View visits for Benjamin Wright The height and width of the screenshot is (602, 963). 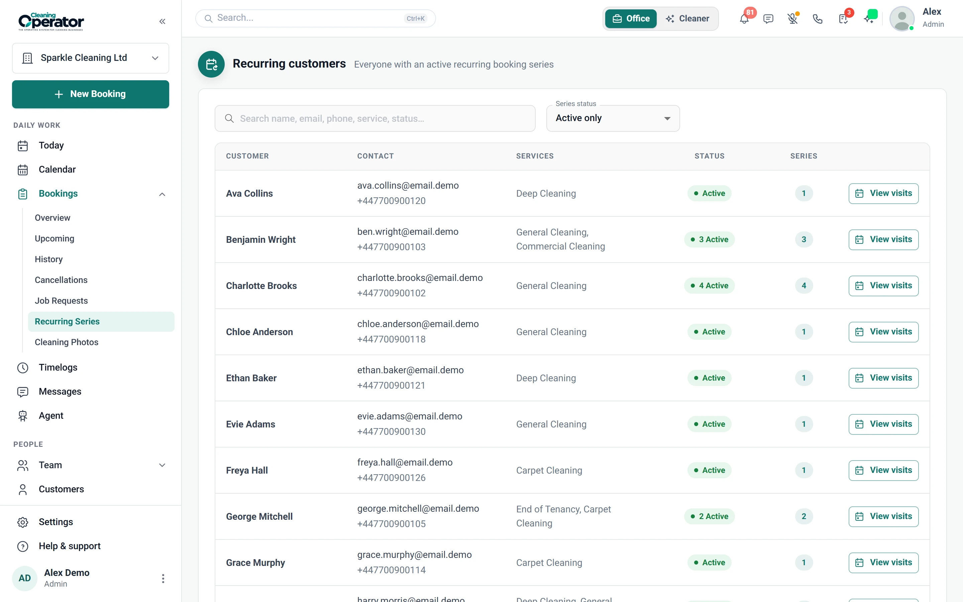point(883,240)
